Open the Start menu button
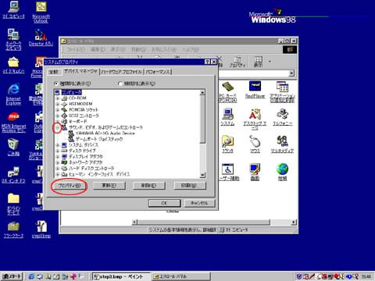 [x=12, y=276]
